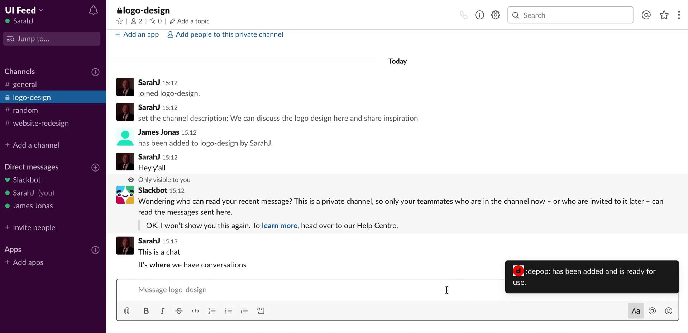688x333 pixels.
Task: Add a new channel with plus icon
Action: point(95,72)
